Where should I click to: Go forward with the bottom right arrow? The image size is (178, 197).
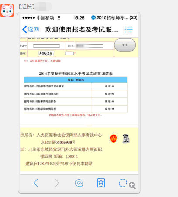click(x=57, y=183)
